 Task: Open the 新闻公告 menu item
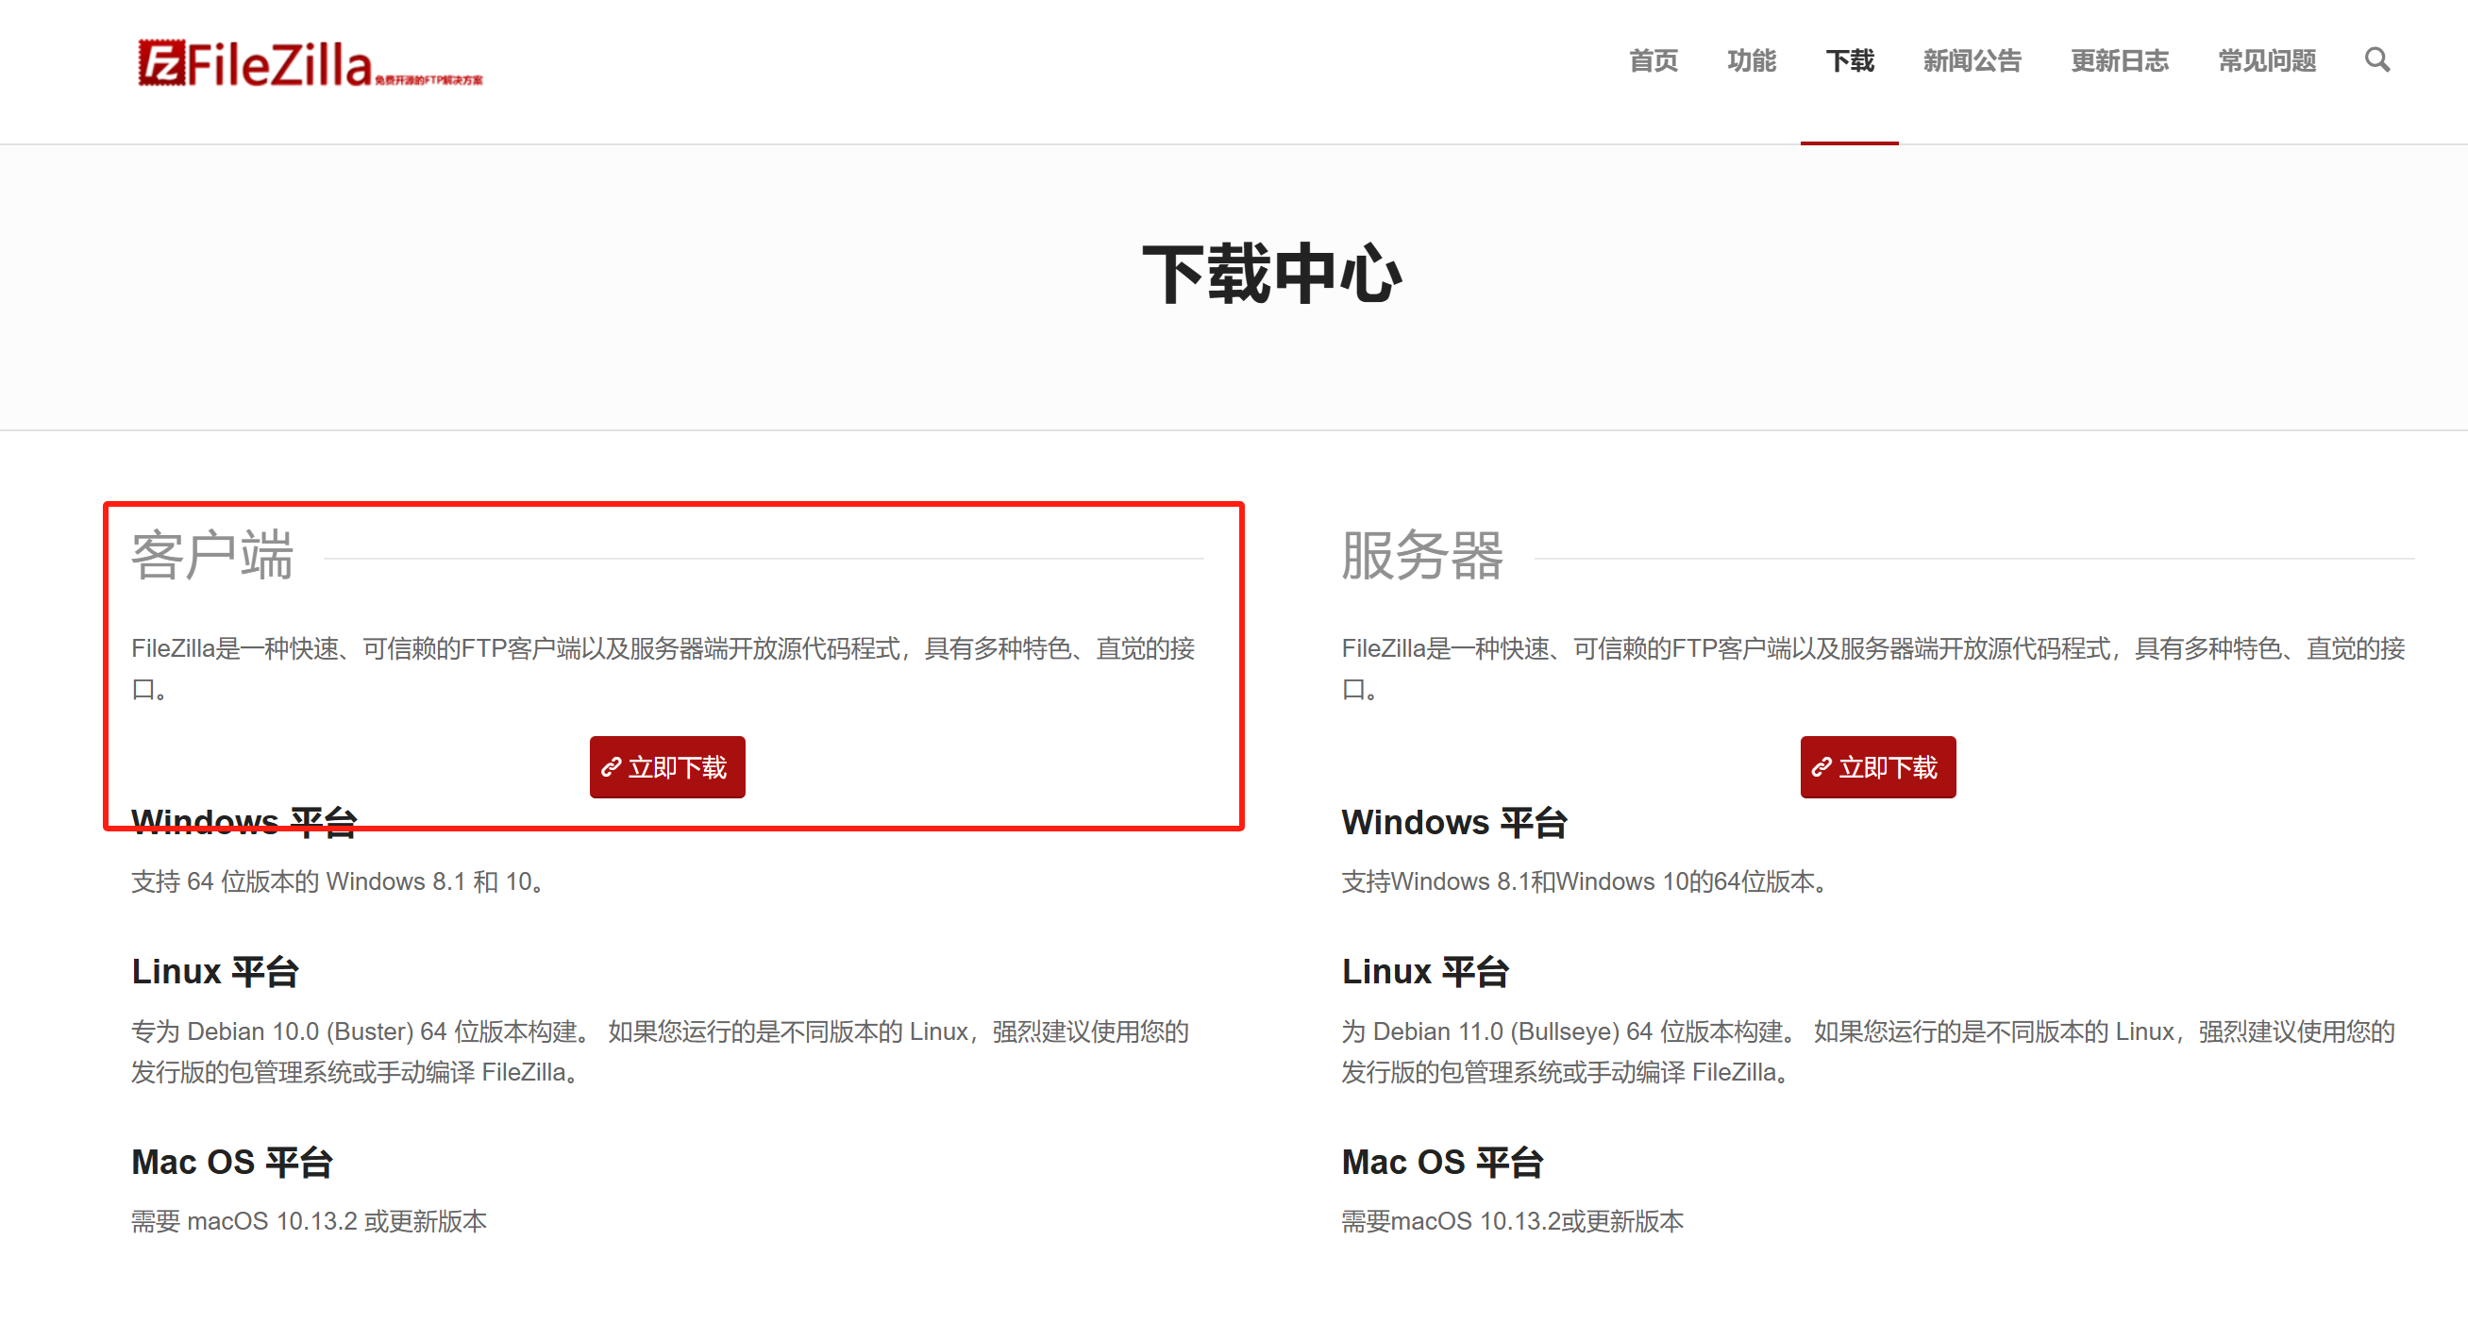1971,61
